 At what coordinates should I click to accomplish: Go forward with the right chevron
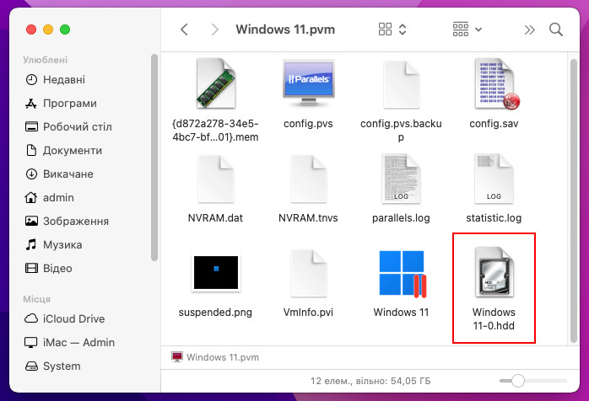click(x=214, y=29)
